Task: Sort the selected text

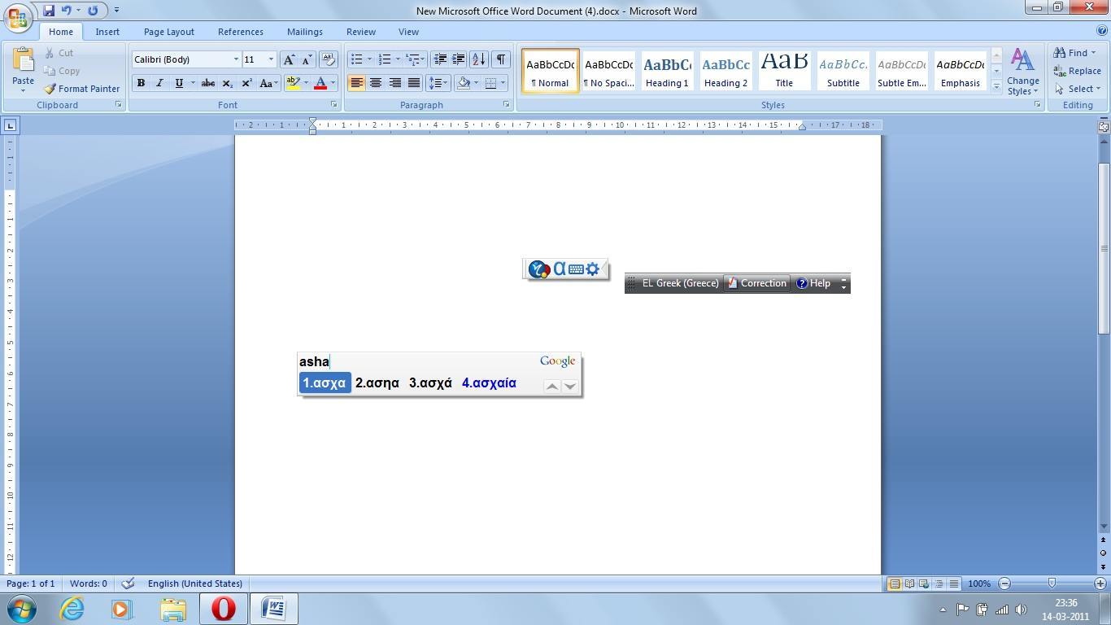Action: (x=479, y=59)
